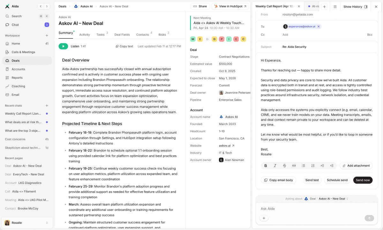Image resolution: width=383 pixels, height=230 pixels.
Task: Click the green I avatar badge
Action: (229, 39)
